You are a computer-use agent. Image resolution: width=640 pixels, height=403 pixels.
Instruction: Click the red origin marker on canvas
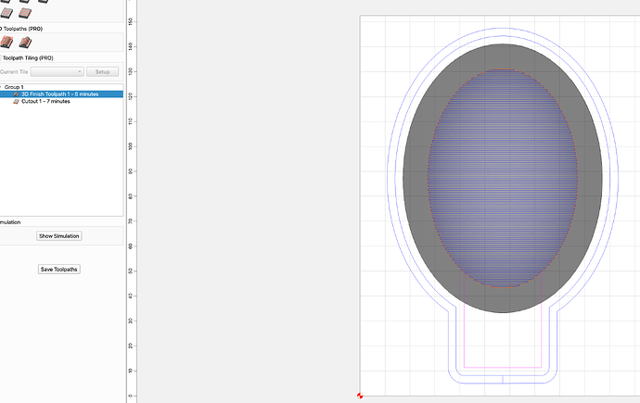click(360, 396)
